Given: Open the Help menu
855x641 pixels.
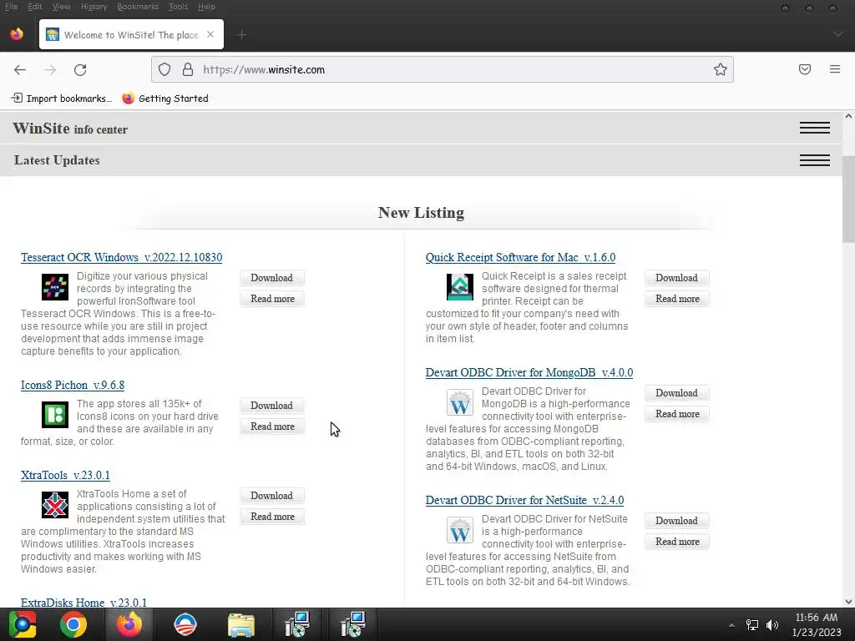Looking at the screenshot, I should point(206,7).
